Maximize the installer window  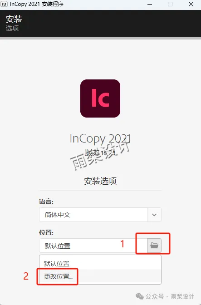170,4
